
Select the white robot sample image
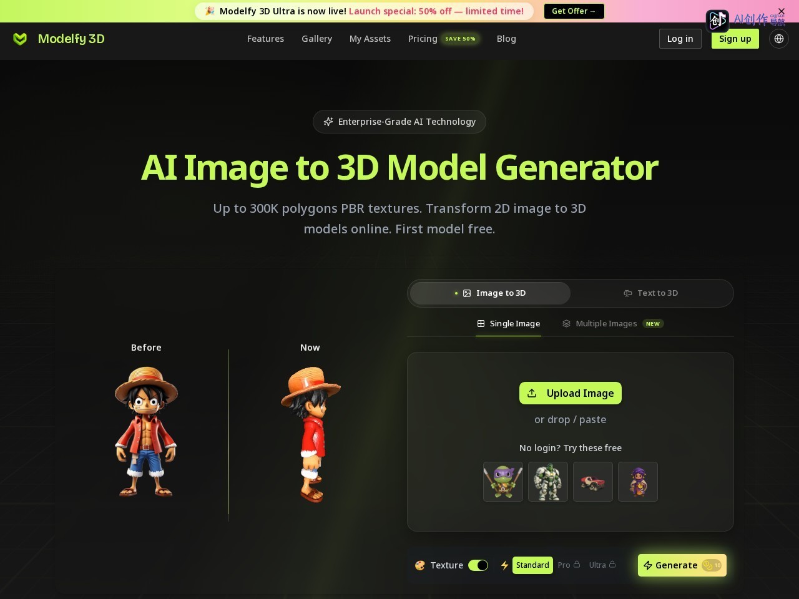coord(548,482)
